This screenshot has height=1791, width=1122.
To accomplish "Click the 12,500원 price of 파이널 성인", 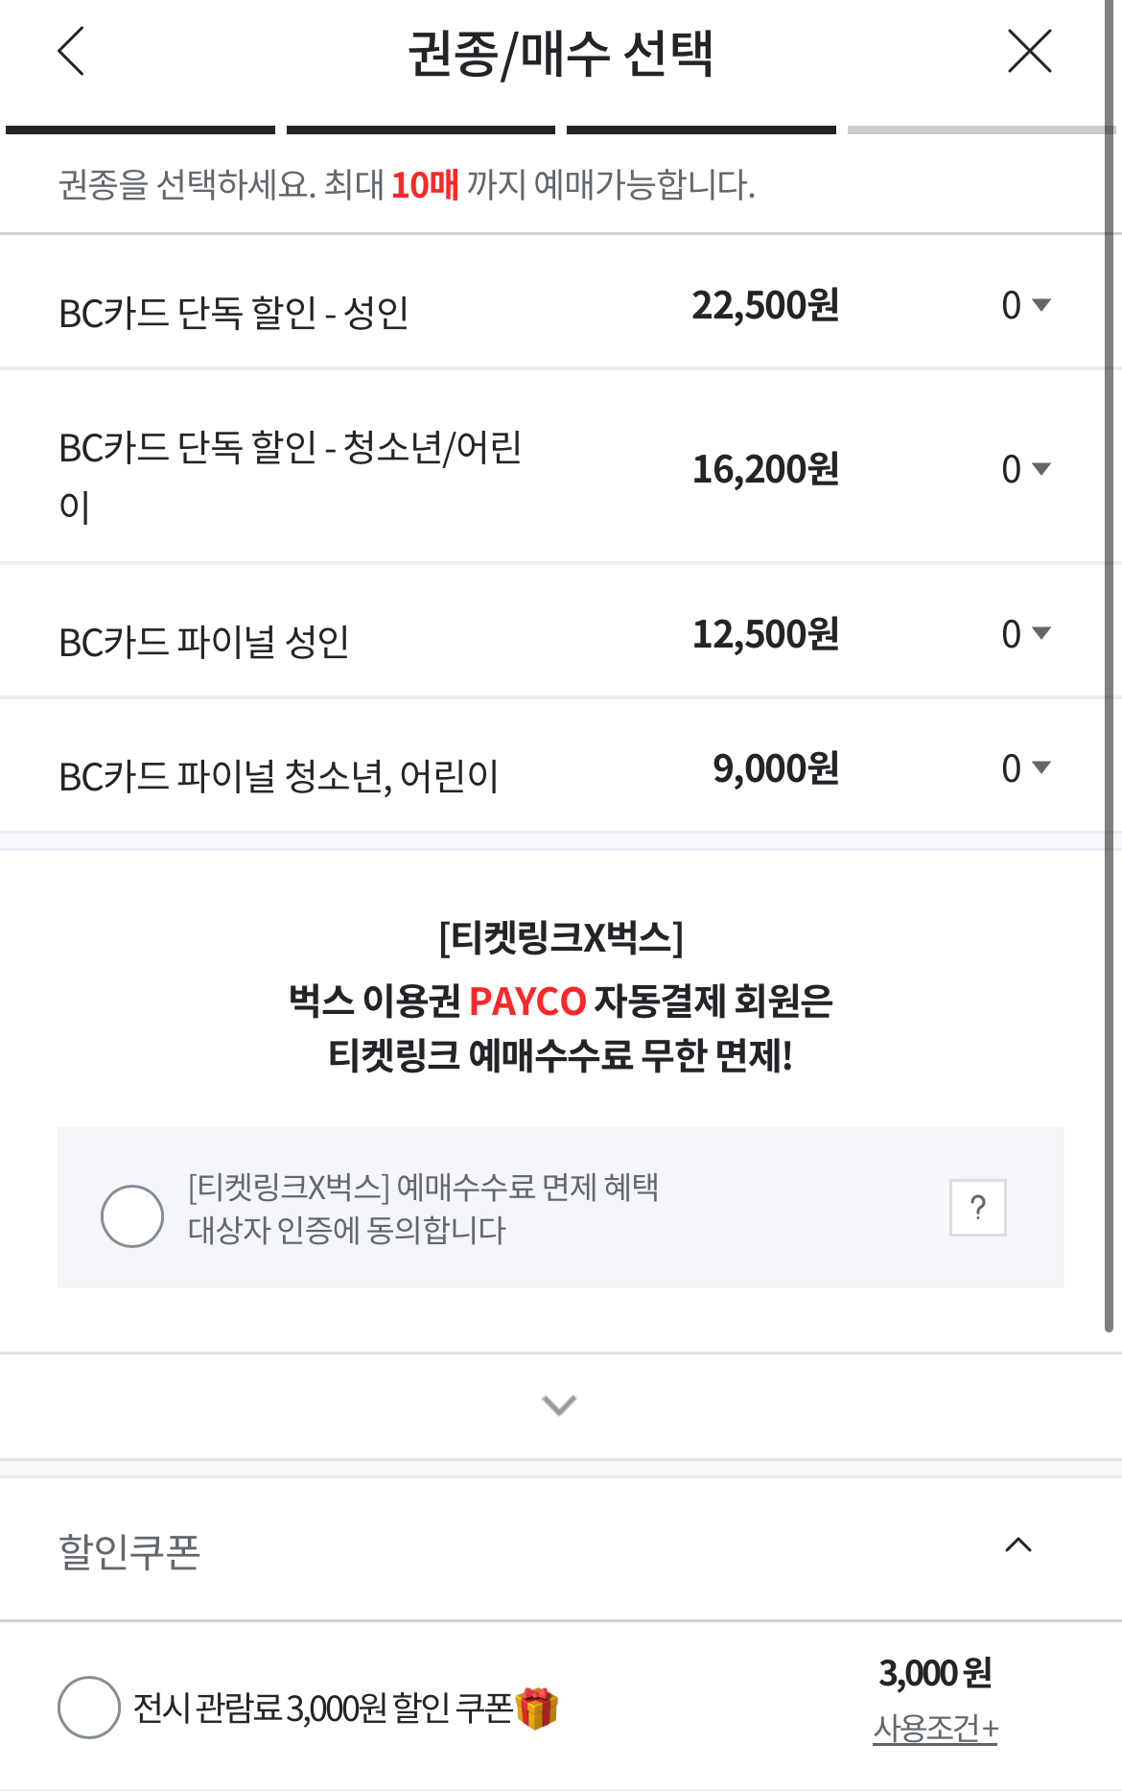I will click(x=765, y=634).
